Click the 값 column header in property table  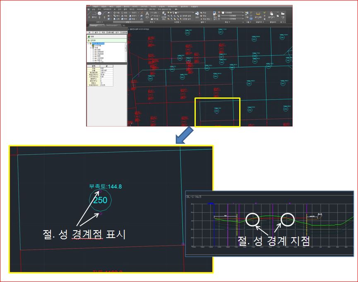pos(106,66)
